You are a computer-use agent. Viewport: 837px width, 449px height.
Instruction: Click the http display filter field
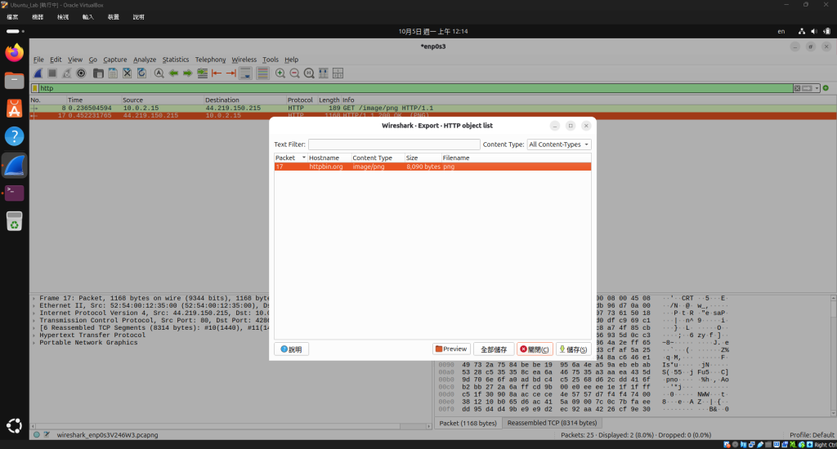415,88
